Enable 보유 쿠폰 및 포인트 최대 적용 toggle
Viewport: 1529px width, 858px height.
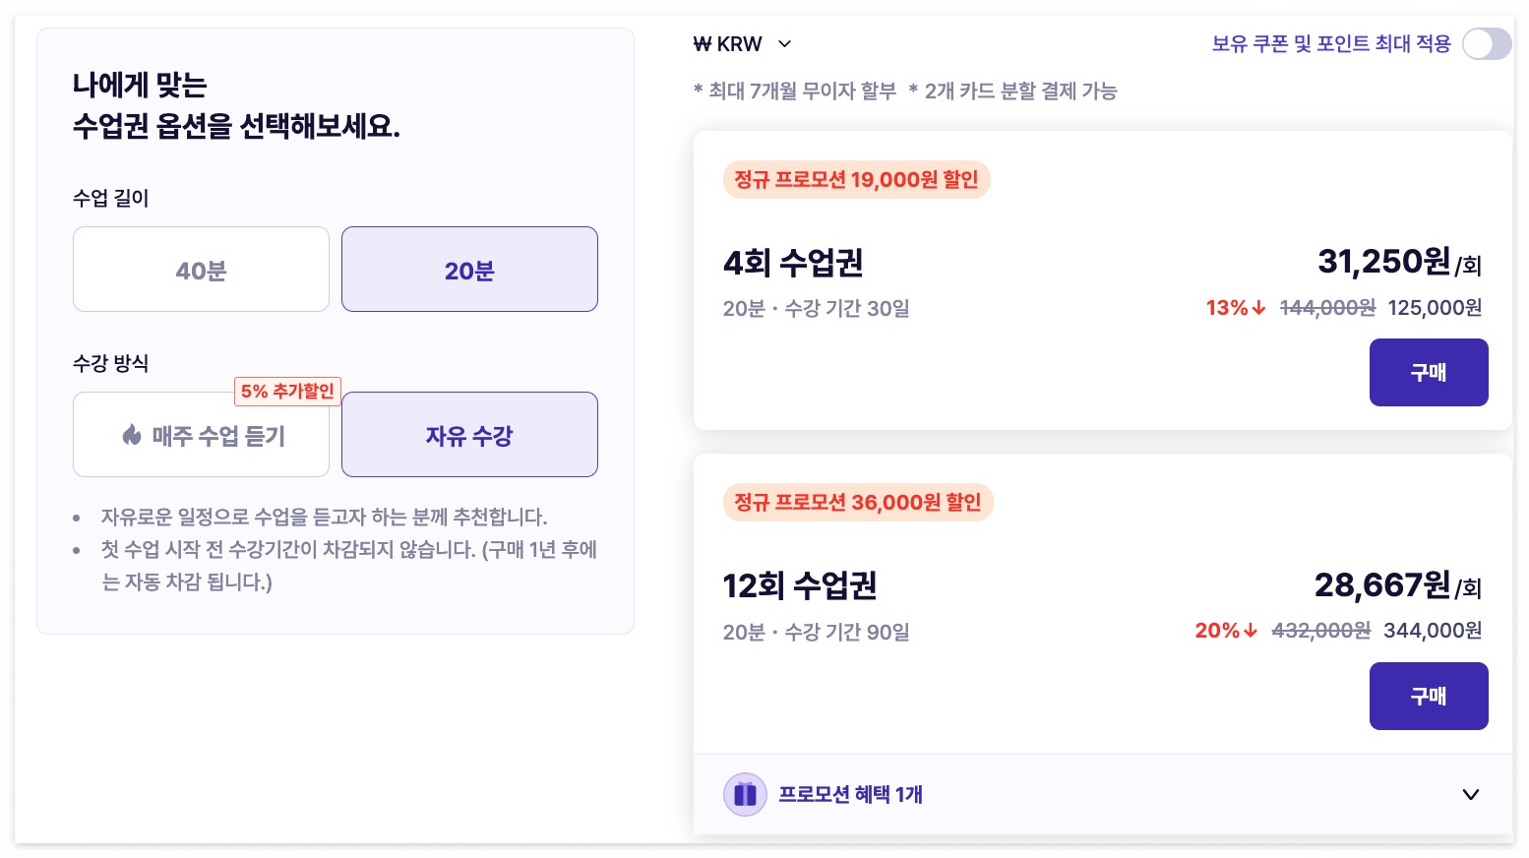pos(1486,43)
